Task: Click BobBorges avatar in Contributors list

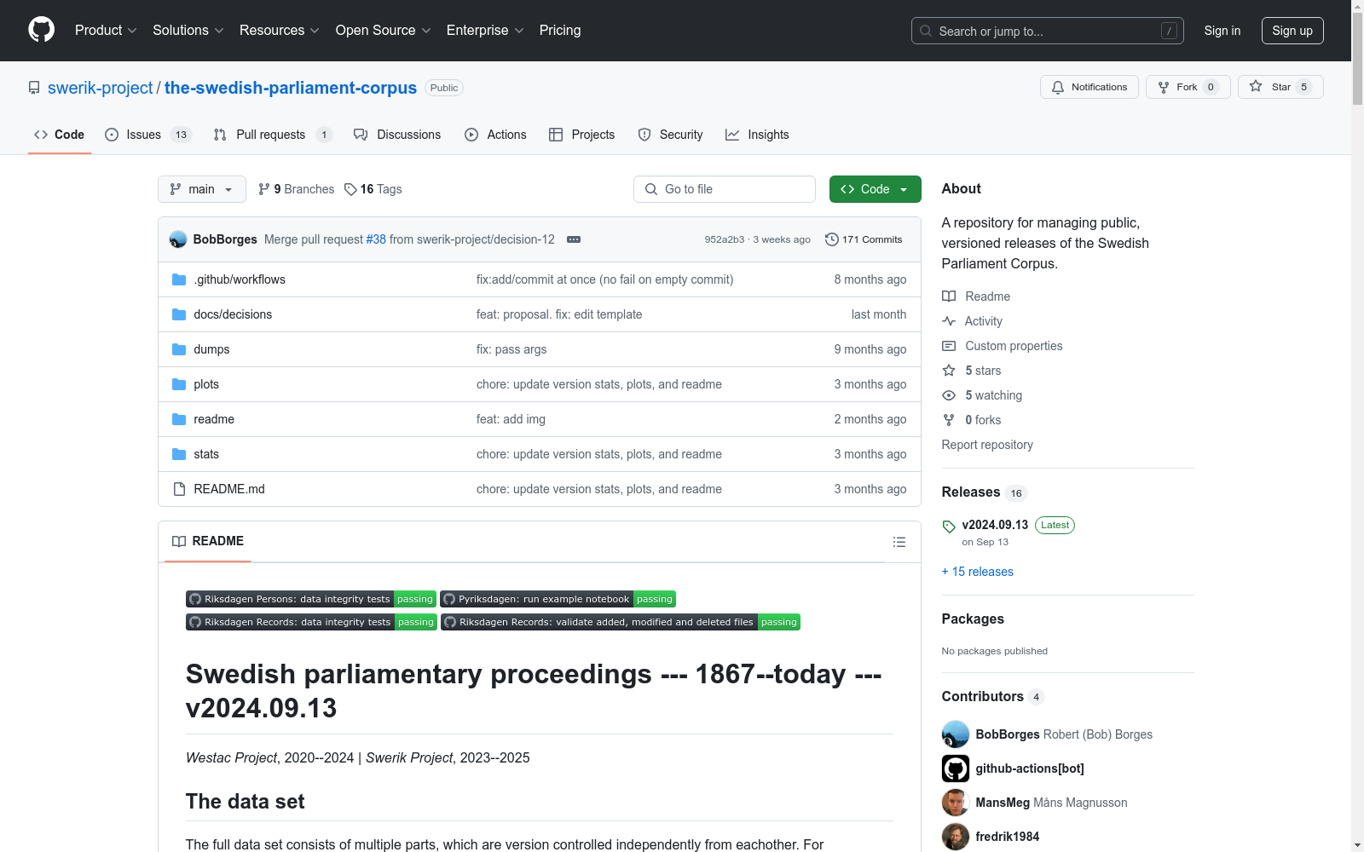Action: pos(956,734)
